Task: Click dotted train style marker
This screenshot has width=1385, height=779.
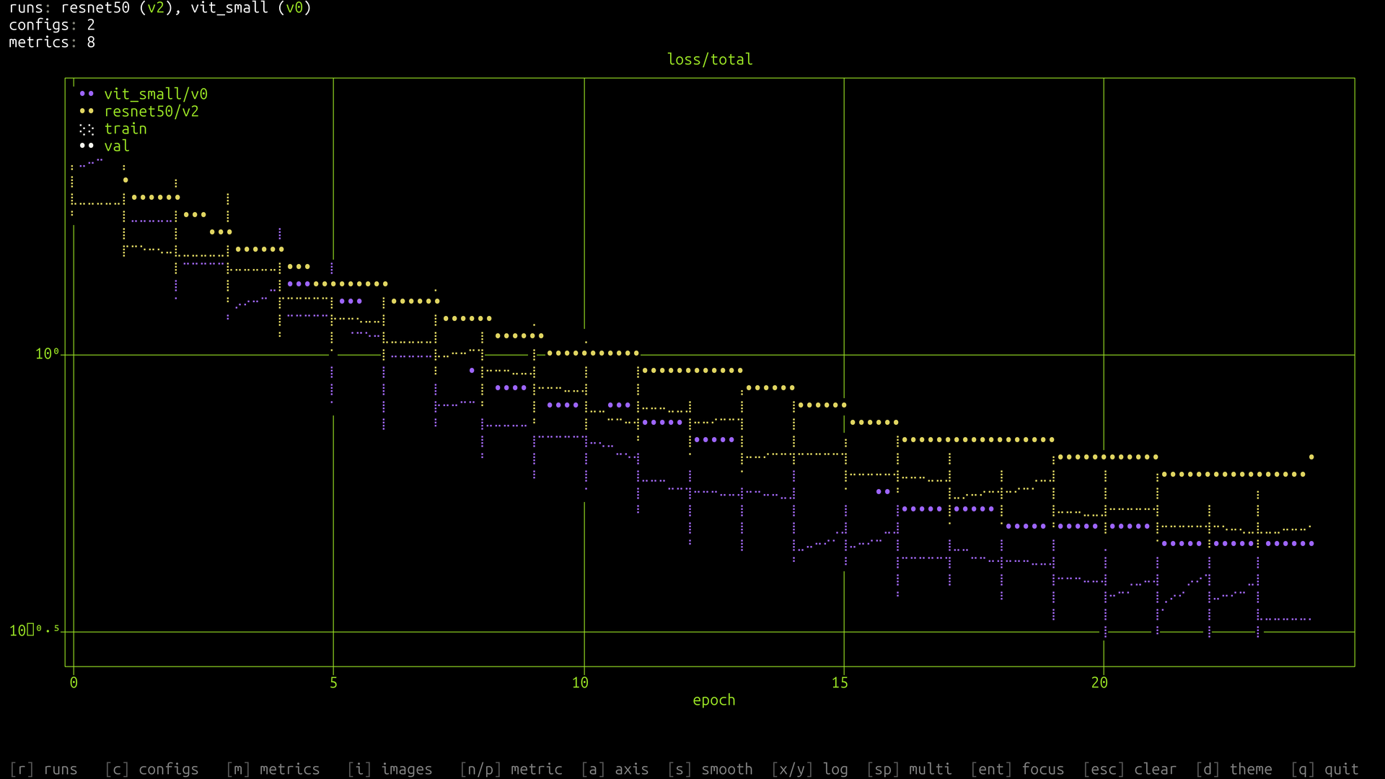Action: 87,129
